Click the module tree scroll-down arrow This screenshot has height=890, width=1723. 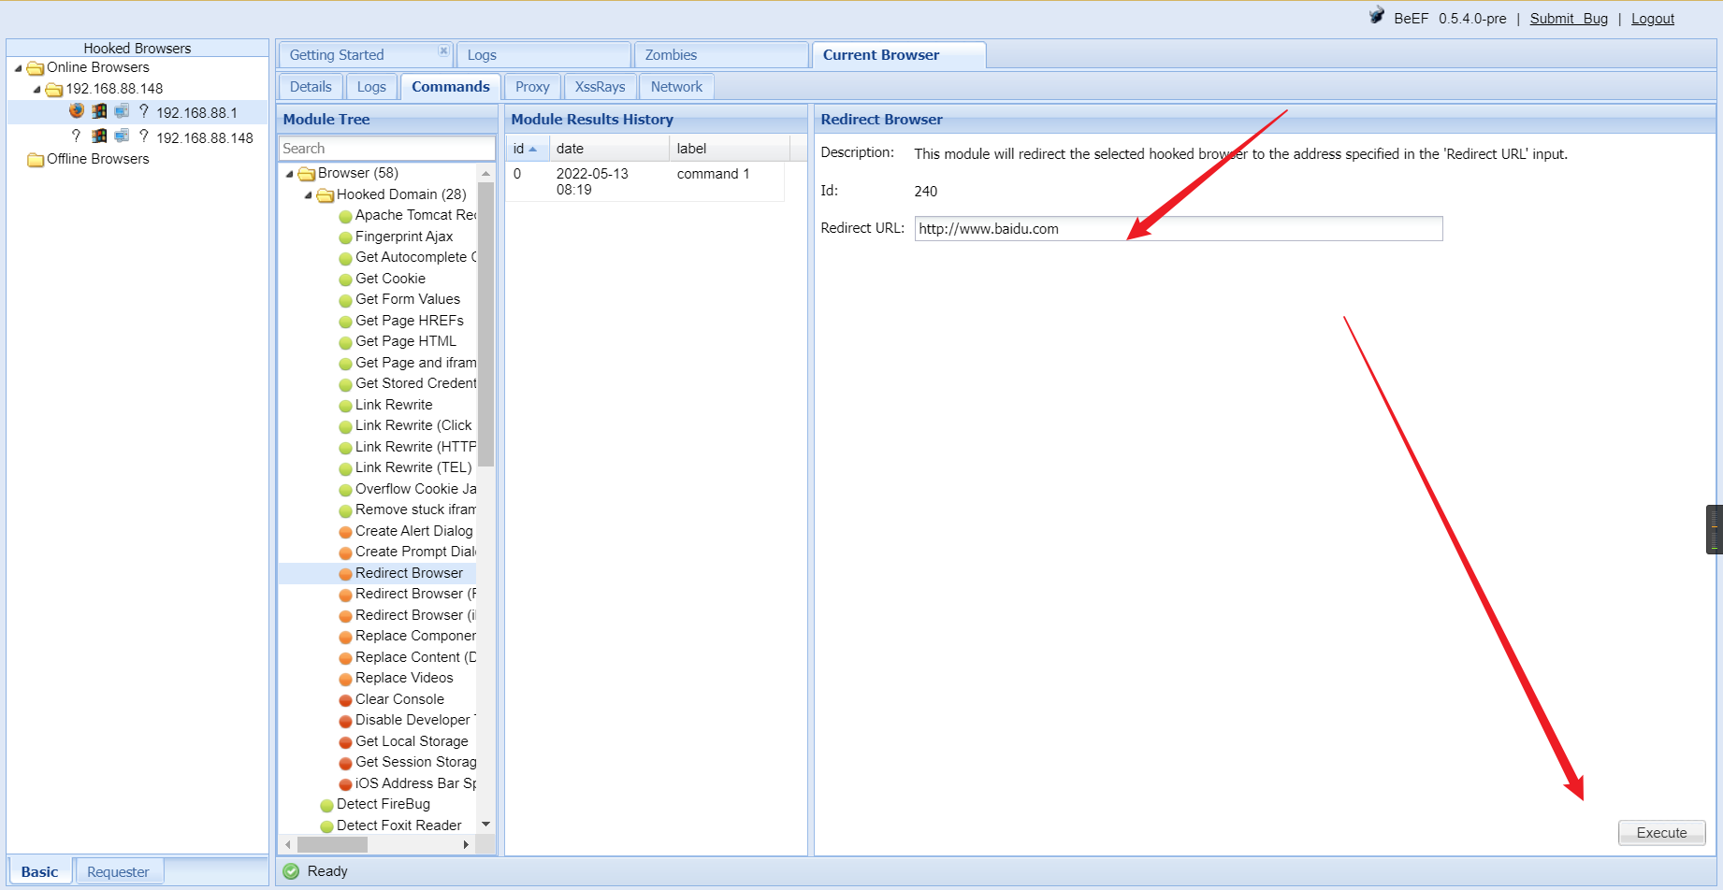(x=485, y=824)
